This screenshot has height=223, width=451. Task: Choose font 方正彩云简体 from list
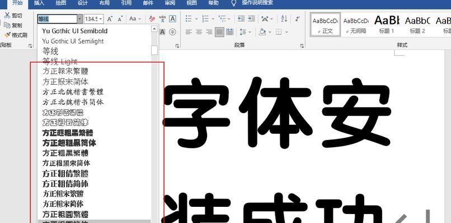click(x=94, y=123)
